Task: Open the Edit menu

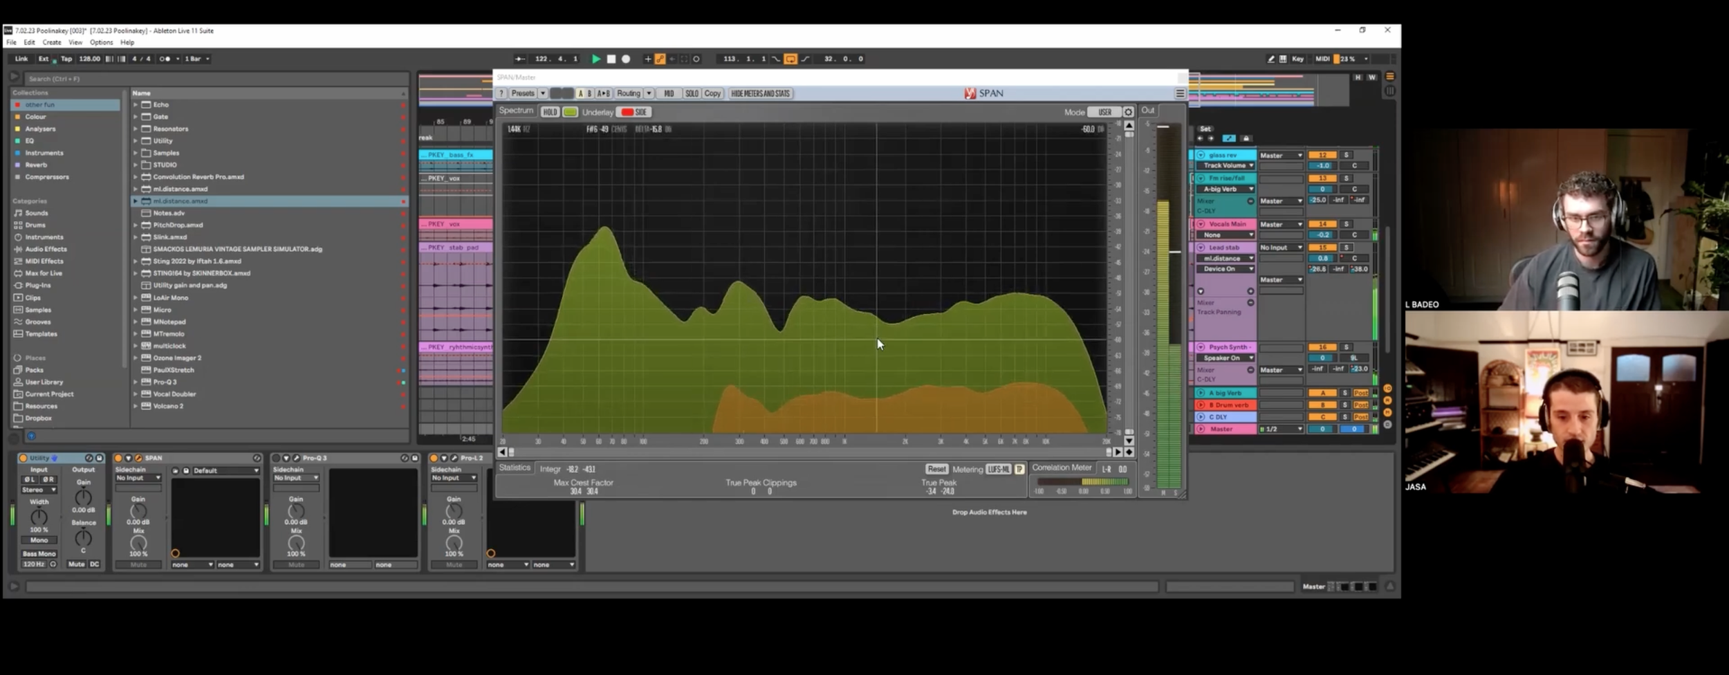Action: [x=29, y=42]
